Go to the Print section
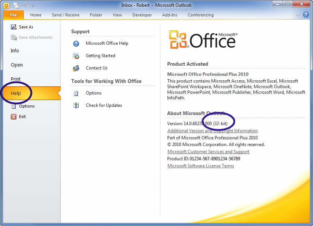The image size is (313, 226). [16, 79]
